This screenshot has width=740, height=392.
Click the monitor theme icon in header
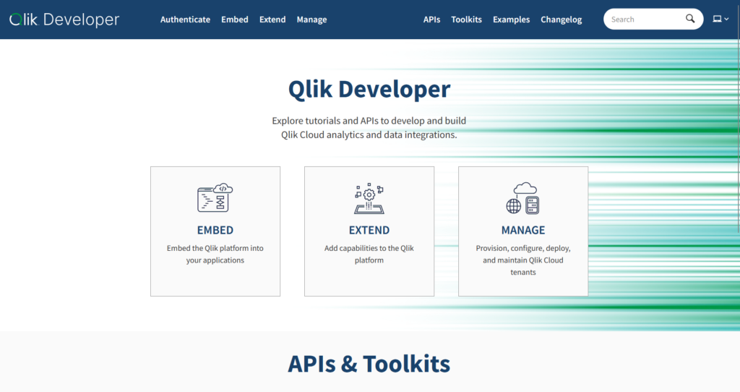point(717,20)
